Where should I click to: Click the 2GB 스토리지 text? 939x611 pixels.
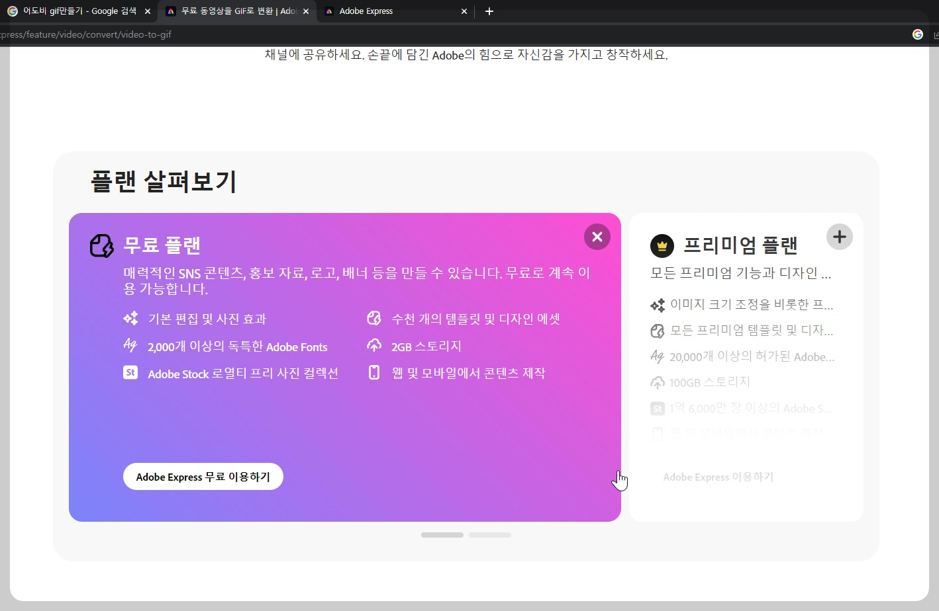(x=426, y=346)
